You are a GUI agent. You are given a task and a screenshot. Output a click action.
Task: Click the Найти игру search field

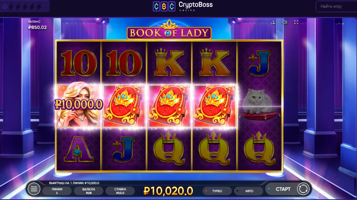(x=336, y=6)
